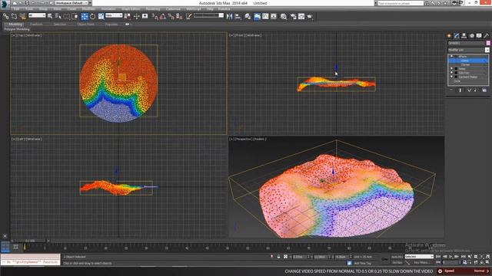Choose the Bind to Space Warp tool
492x276 pixels.
click(22, 16)
